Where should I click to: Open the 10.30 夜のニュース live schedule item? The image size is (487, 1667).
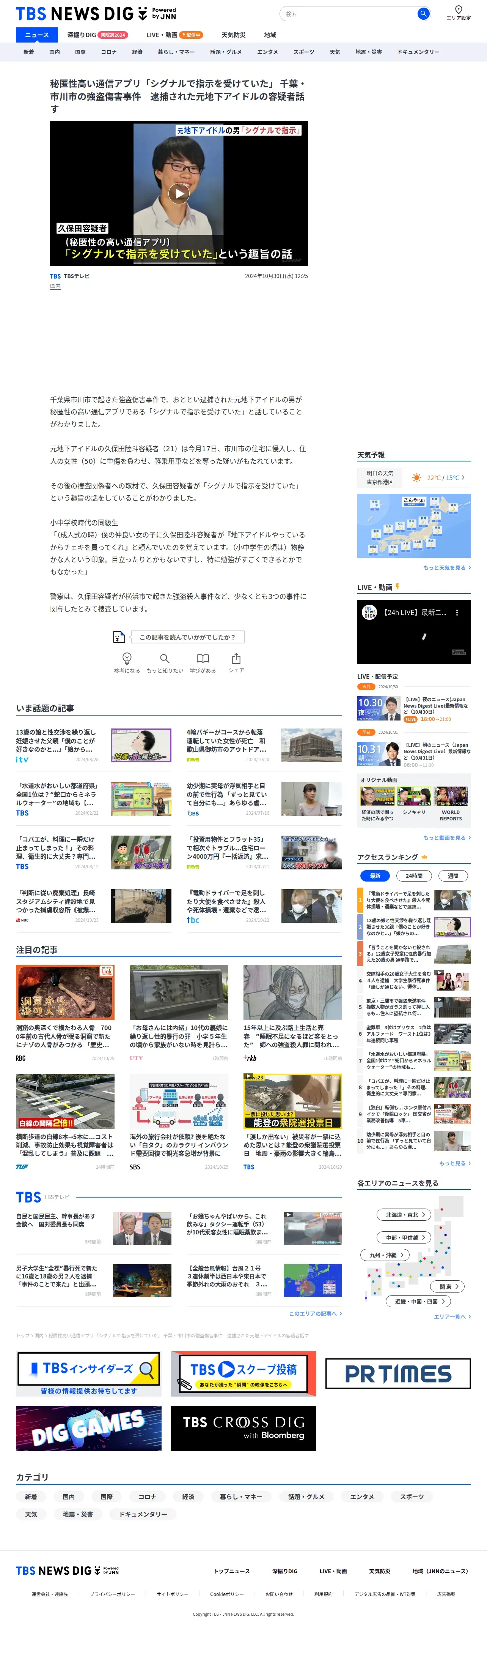(x=414, y=709)
